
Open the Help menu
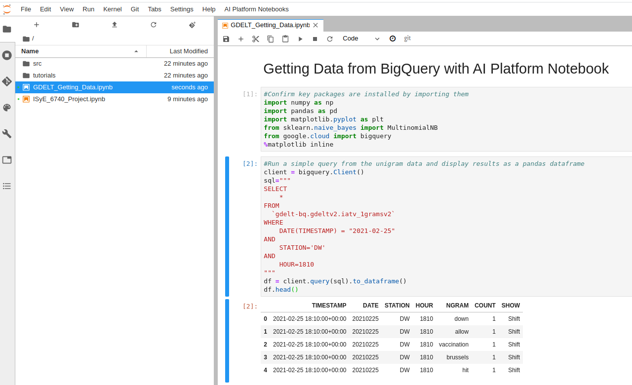(209, 9)
